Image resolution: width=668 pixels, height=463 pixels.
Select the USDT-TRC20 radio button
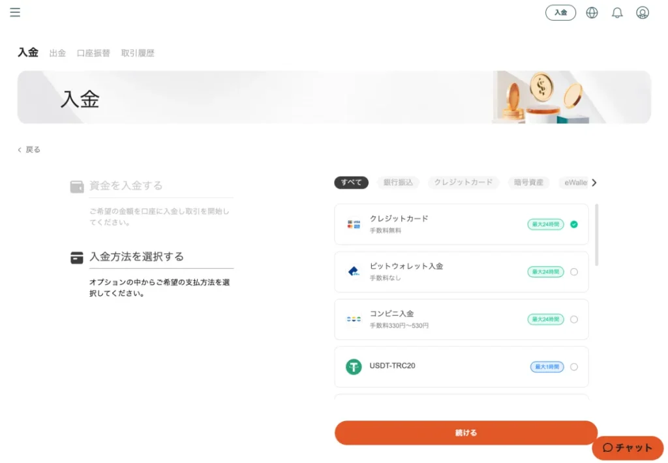pyautogui.click(x=573, y=366)
